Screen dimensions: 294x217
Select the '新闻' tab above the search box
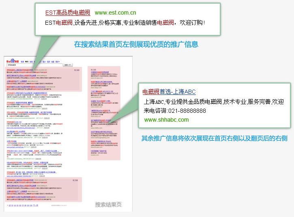point(22,61)
